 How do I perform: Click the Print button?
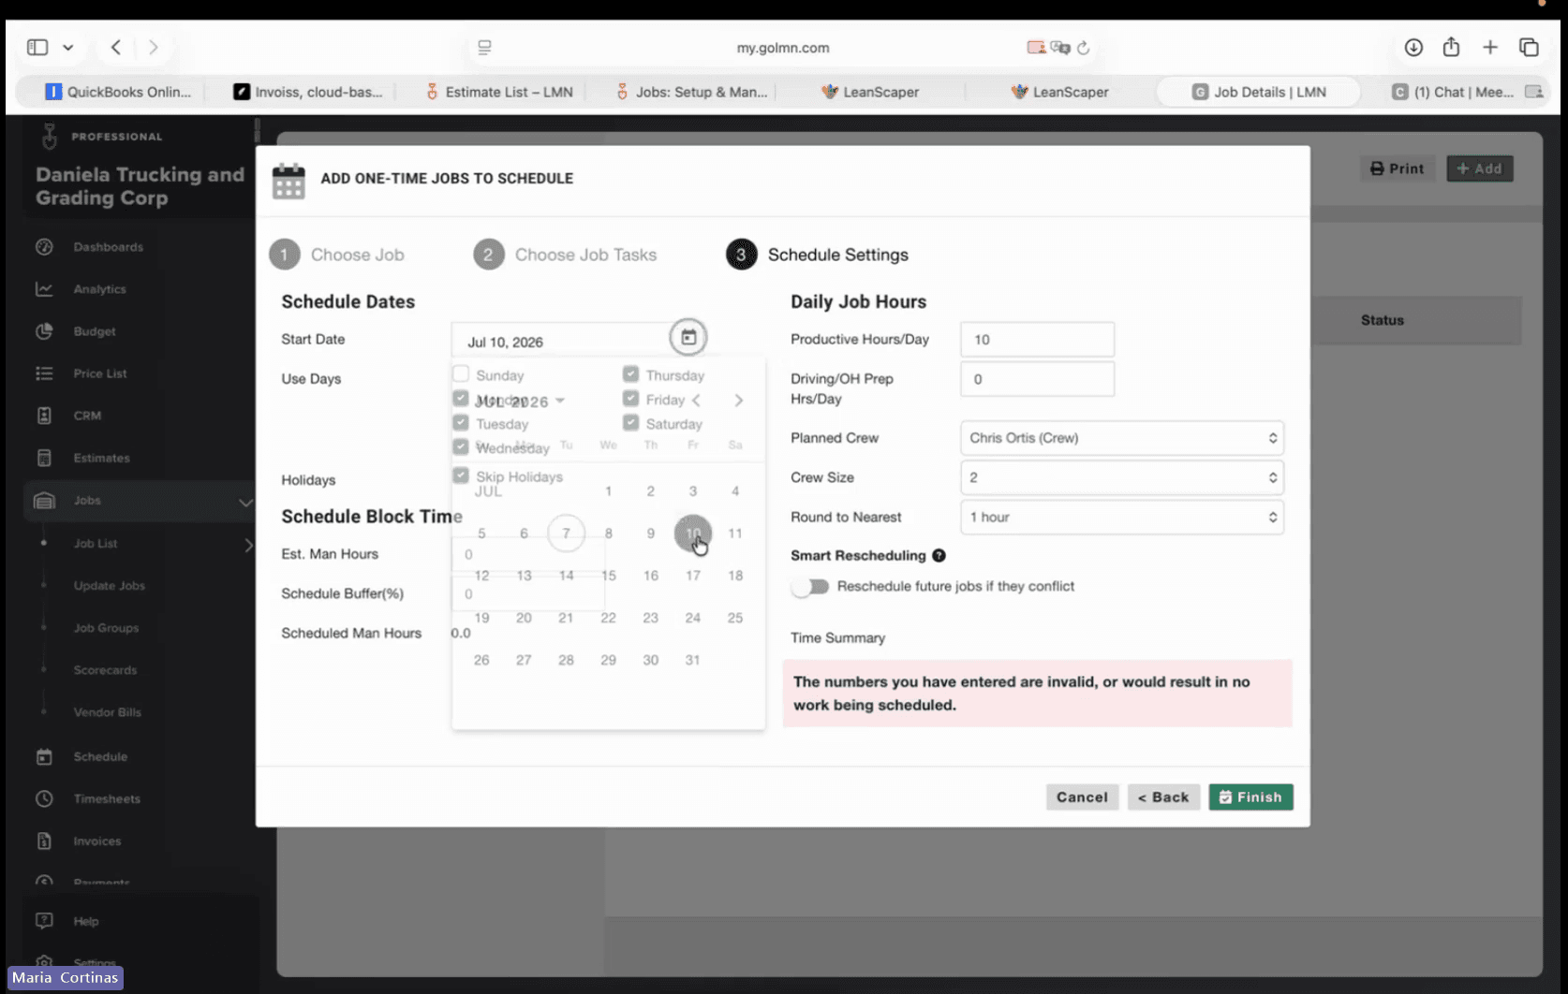coord(1397,168)
